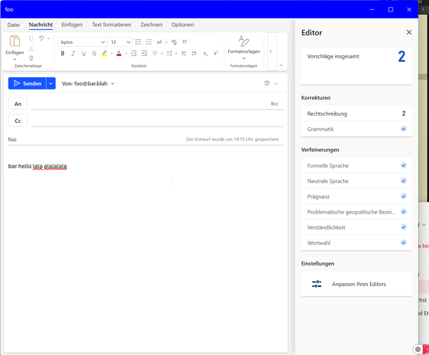Expand the Senden options arrow

51,83
